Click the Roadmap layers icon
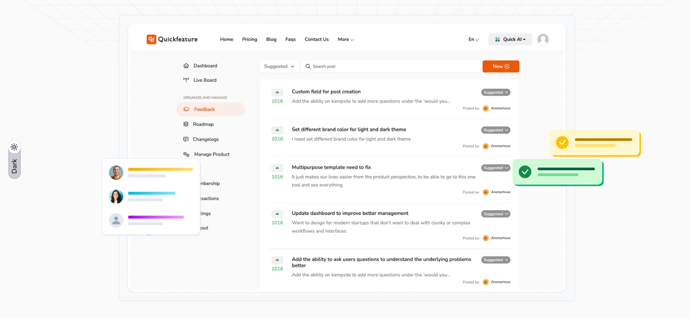The width and height of the screenshot is (690, 318). [186, 124]
